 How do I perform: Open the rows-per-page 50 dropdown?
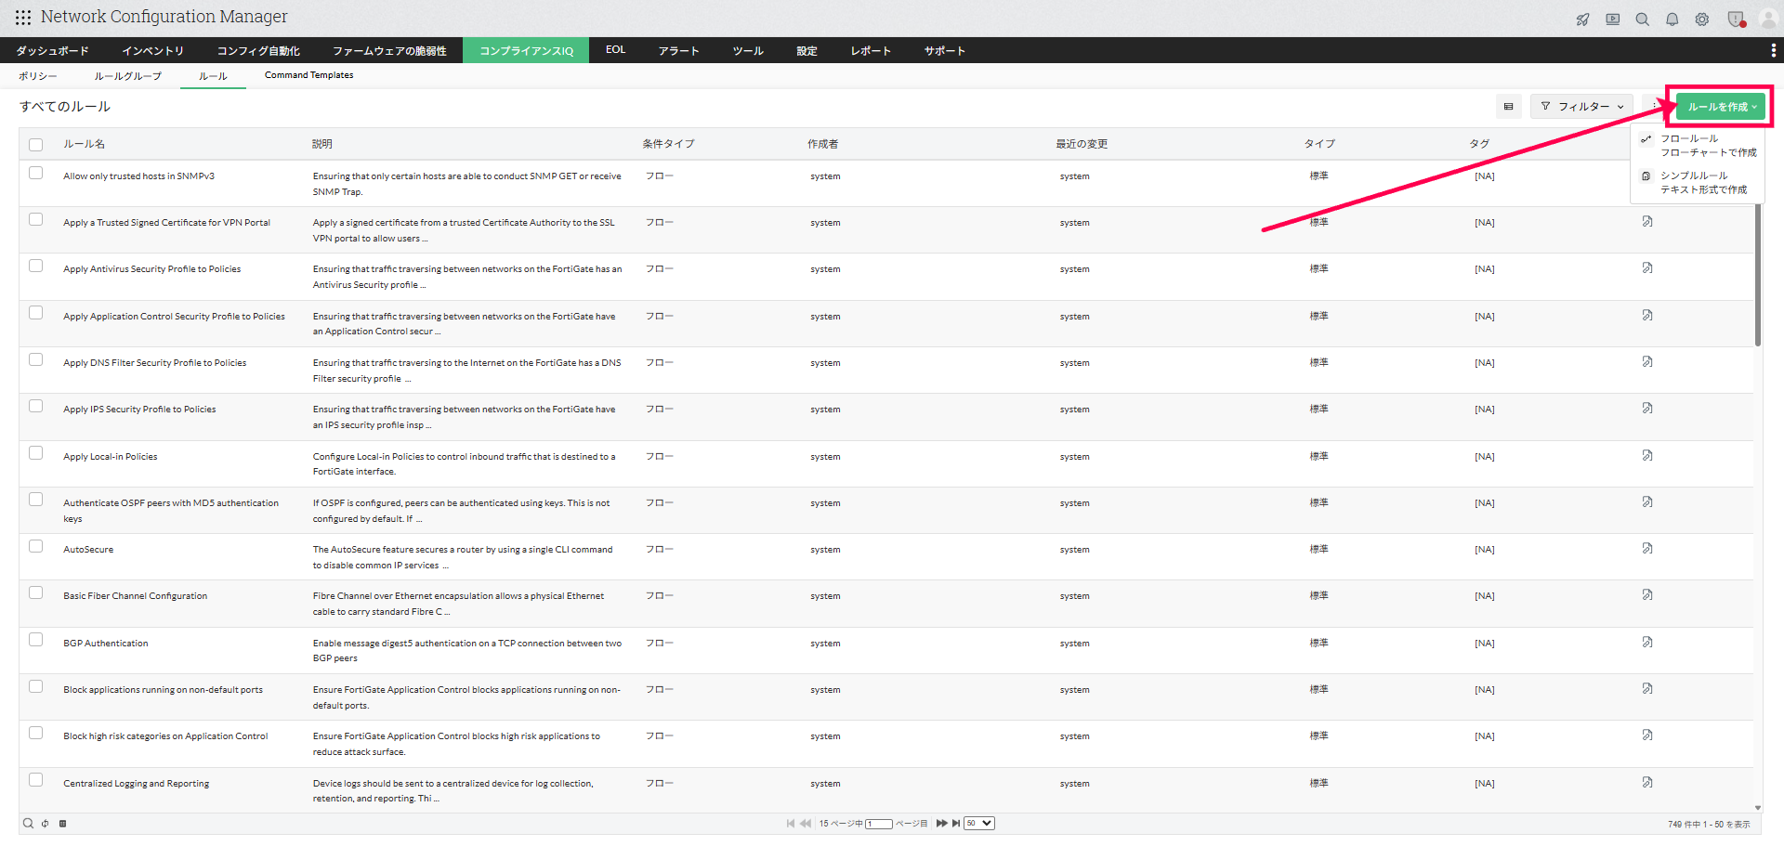point(979,824)
